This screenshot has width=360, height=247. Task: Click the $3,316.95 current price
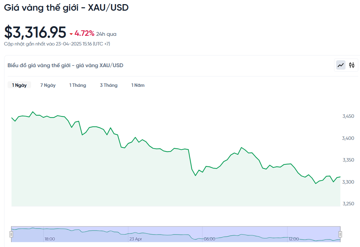[35, 32]
